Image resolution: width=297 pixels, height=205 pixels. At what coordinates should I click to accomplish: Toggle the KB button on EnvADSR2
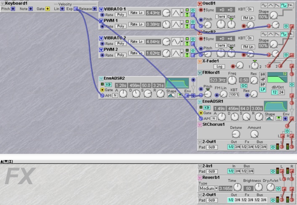point(108,84)
